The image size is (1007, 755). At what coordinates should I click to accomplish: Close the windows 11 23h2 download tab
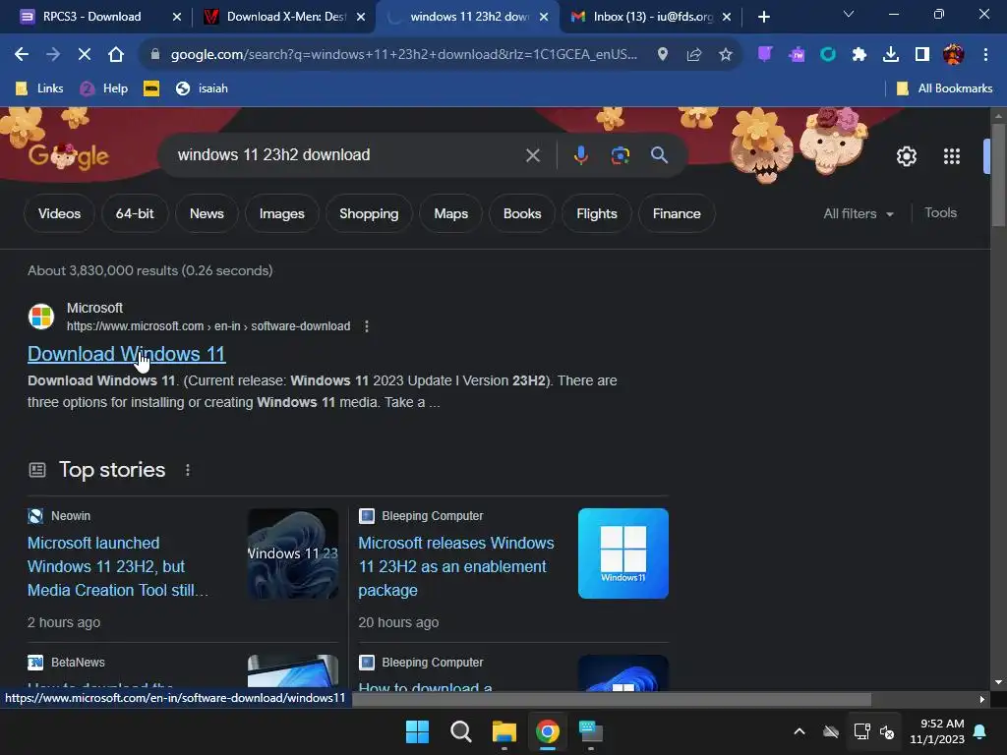pos(544,17)
